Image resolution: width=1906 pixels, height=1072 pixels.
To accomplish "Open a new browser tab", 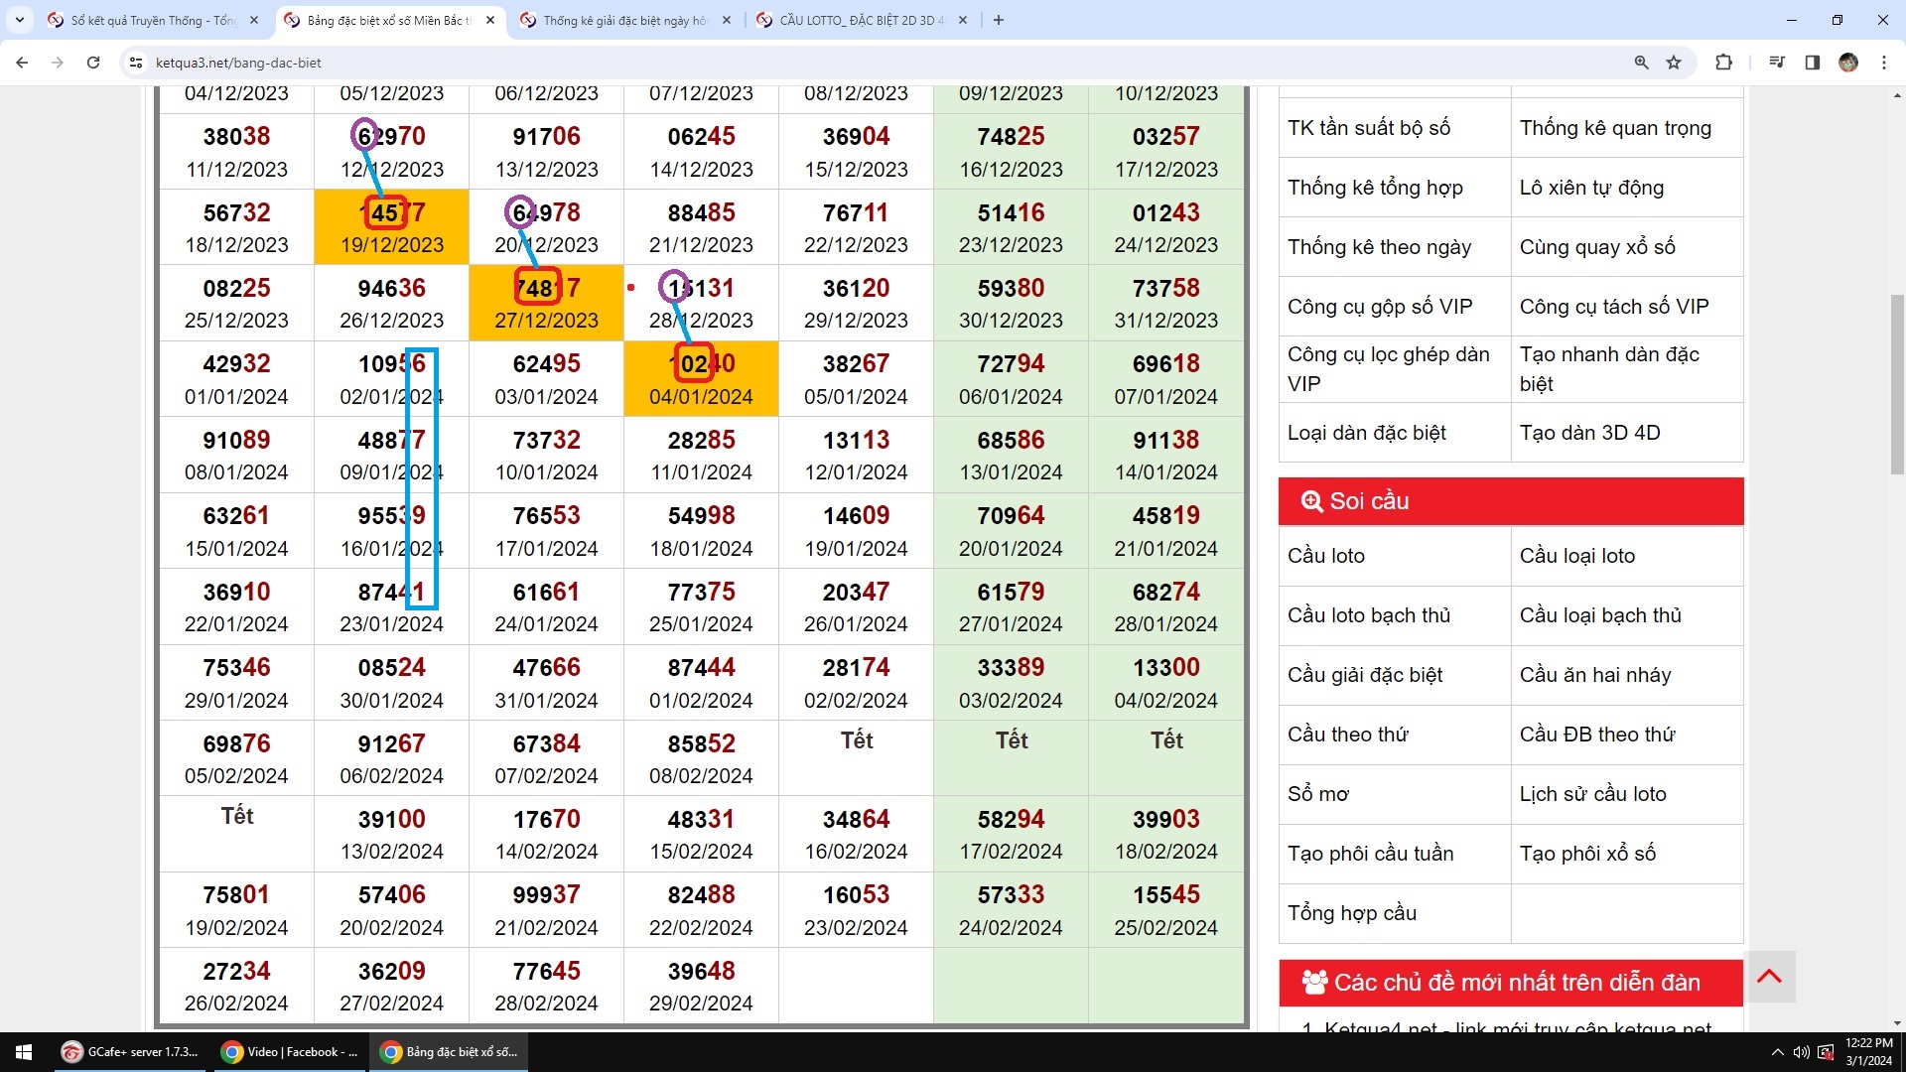I will pyautogui.click(x=999, y=20).
